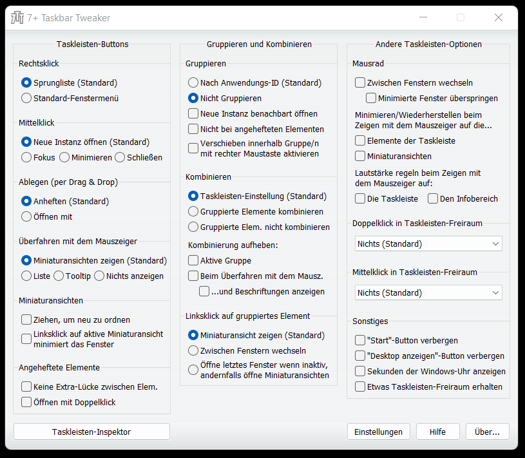Select the Standard-Fenstermenü radio option
This screenshot has width=525, height=458.
[26, 99]
